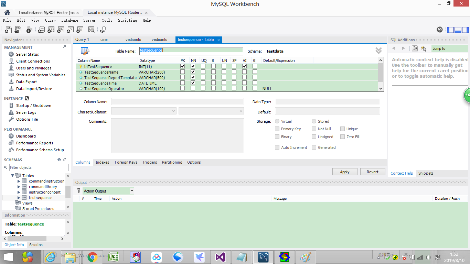The height and width of the screenshot is (264, 470).
Task: Open Visual Studio from the taskbar
Action: [x=220, y=257]
